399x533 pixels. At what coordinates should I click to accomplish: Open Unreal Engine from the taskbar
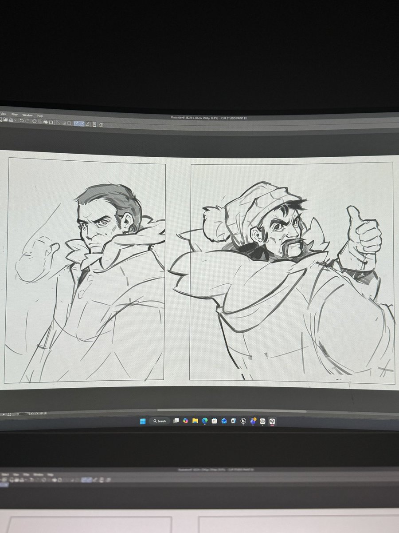coord(243,421)
